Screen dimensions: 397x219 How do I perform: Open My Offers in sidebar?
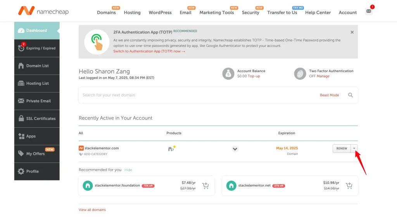click(37, 154)
